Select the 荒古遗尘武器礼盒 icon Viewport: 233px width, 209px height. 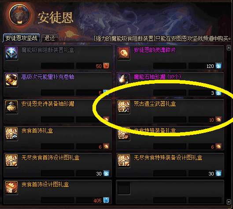124,107
